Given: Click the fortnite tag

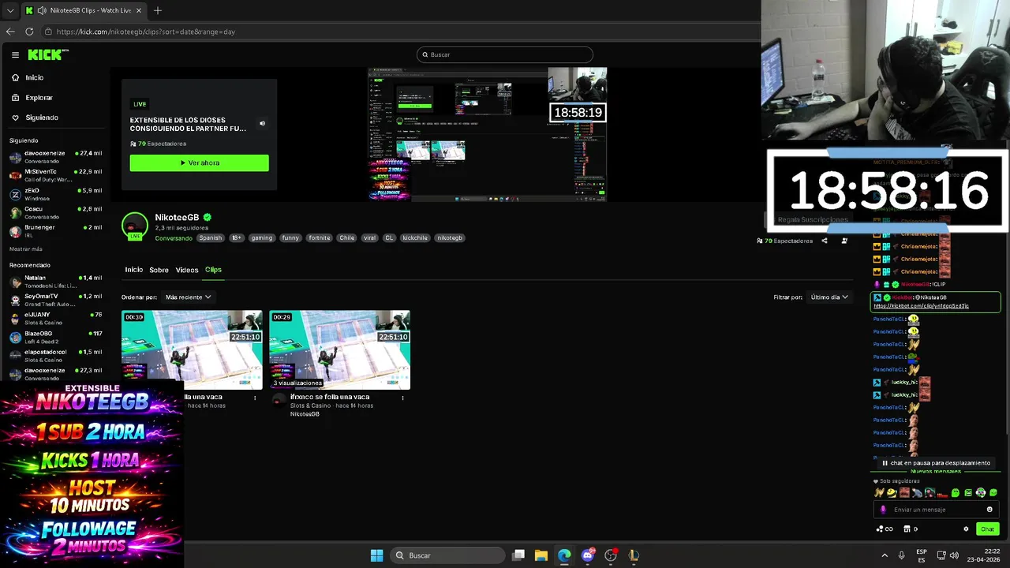Looking at the screenshot, I should point(320,237).
